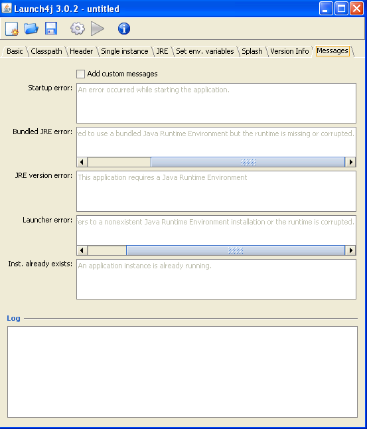Click left arrow of Launcher error scrollbar
The height and width of the screenshot is (429, 367).
click(82, 250)
